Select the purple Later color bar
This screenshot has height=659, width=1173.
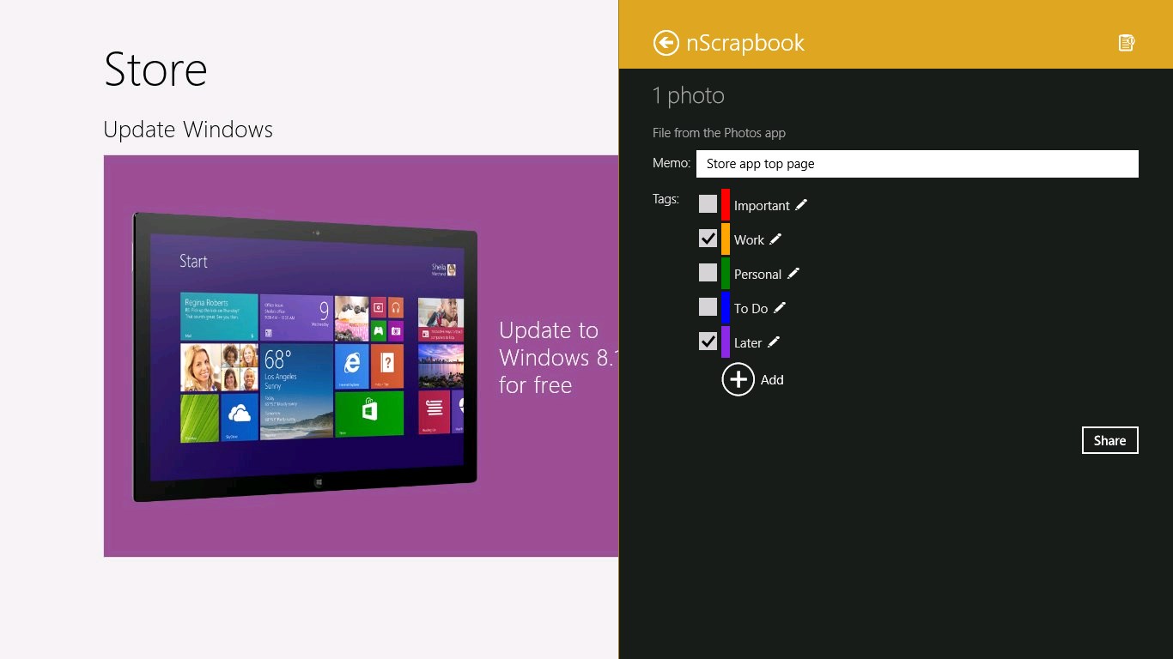pos(726,342)
